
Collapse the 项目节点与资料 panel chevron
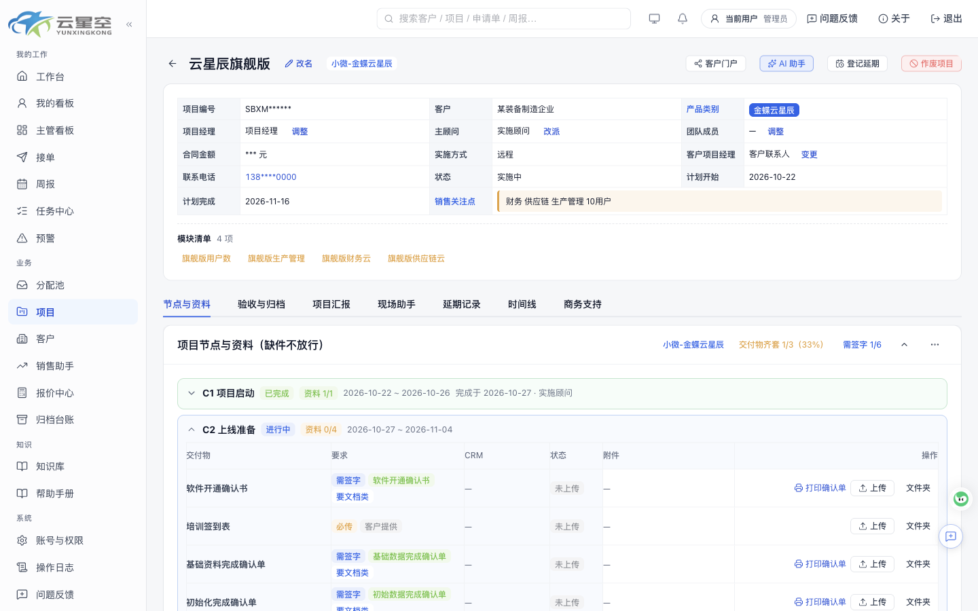(904, 345)
